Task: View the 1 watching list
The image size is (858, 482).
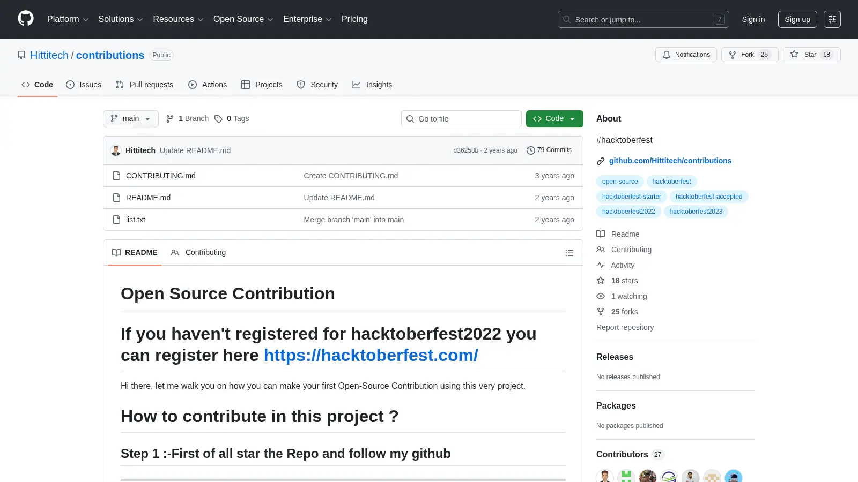Action: coord(622,296)
